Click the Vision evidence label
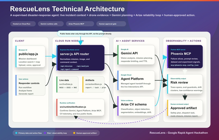 [127, 101]
